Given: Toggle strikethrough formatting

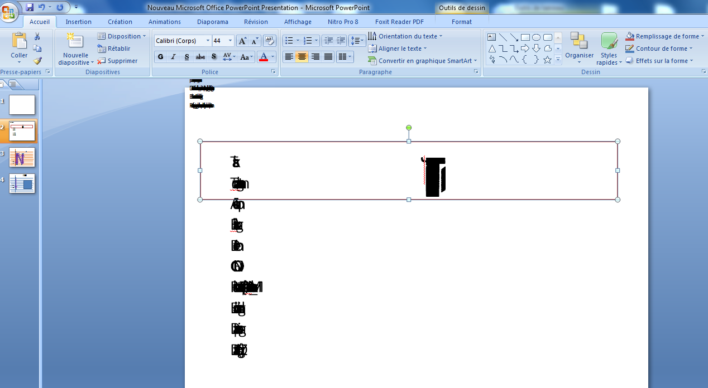Looking at the screenshot, I should 200,57.
